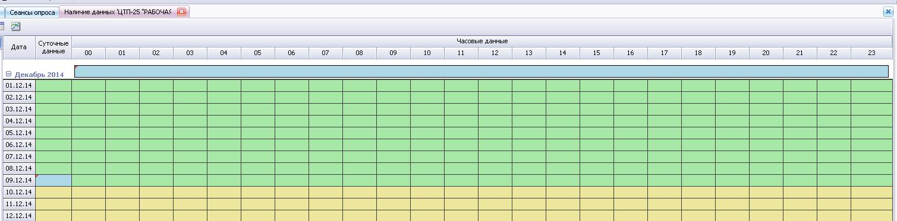Screen dimensions: 897x221
Task: Click the 'Суточные данные' column header
Action: tap(53, 47)
